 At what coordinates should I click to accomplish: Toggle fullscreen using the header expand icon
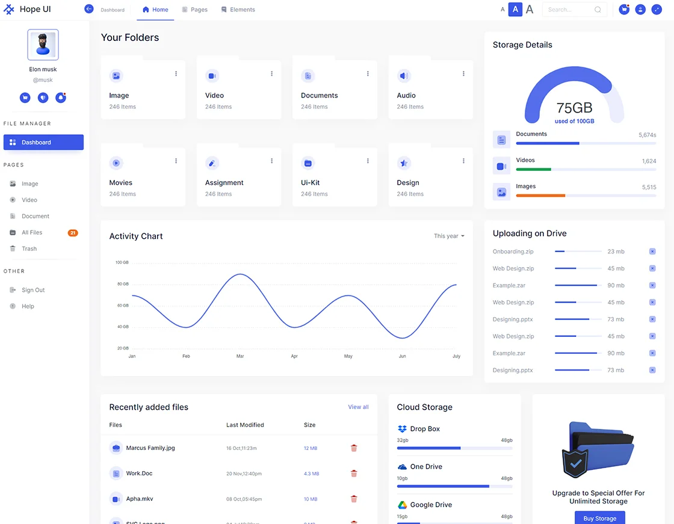point(657,10)
